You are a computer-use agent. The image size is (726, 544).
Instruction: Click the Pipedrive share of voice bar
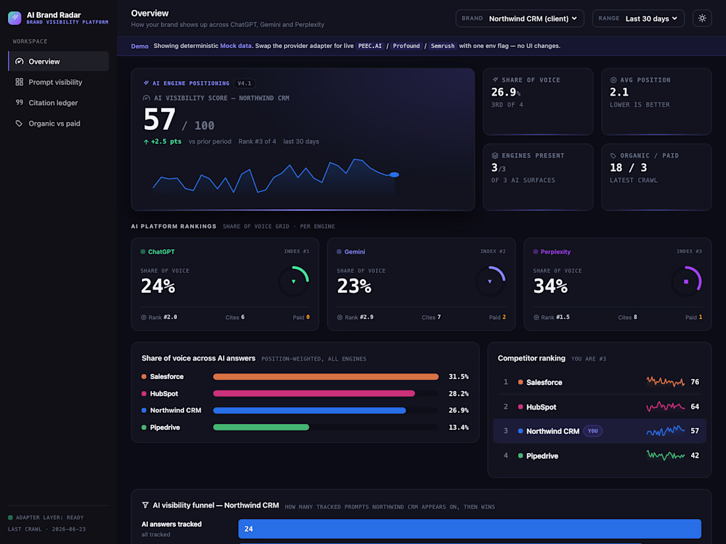pyautogui.click(x=261, y=427)
